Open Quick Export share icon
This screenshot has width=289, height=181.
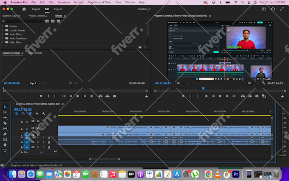click(273, 9)
